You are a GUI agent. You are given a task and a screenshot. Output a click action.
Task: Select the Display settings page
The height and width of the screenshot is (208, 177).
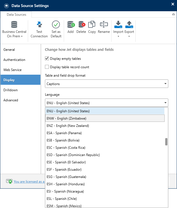(x=21, y=80)
